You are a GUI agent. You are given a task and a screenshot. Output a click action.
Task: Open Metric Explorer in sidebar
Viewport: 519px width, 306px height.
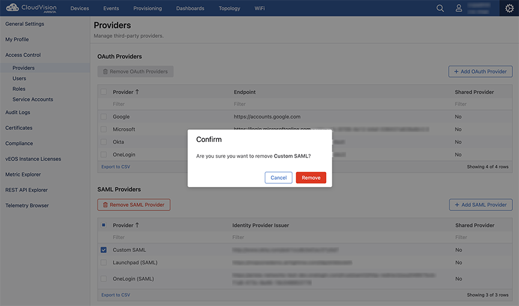(23, 174)
